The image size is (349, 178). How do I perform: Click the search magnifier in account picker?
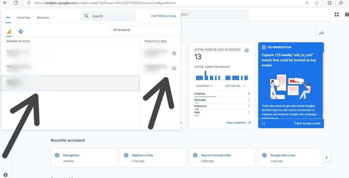(x=86, y=16)
